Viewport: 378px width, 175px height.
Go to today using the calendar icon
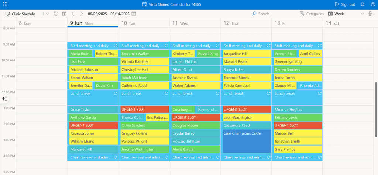coord(64,14)
